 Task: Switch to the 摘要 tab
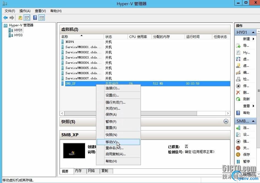tap(67, 171)
